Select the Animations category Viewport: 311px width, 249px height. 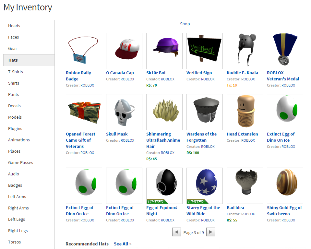point(19,140)
